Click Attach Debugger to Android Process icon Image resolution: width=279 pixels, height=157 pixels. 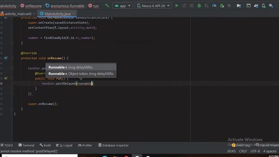click(222, 6)
